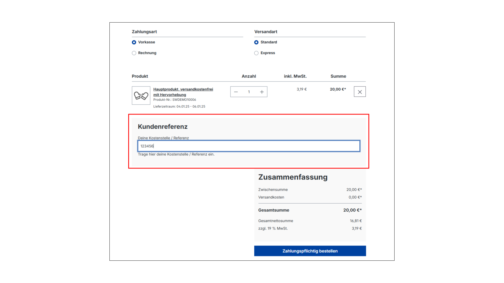
Task: Click the minus quantity button
Action: click(236, 92)
